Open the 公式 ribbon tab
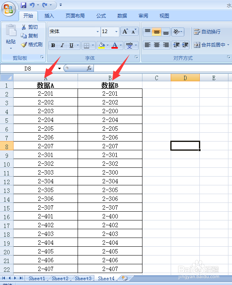 pos(101,16)
